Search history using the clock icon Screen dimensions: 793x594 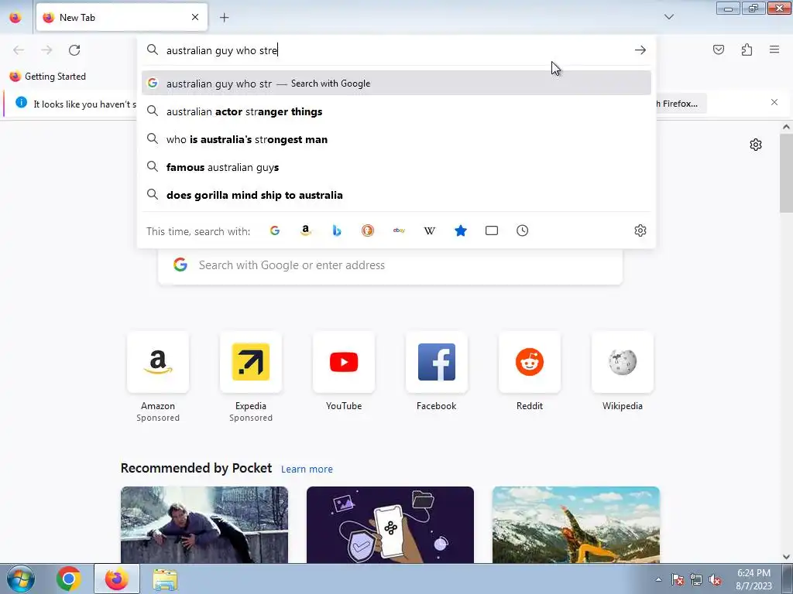[x=523, y=230]
